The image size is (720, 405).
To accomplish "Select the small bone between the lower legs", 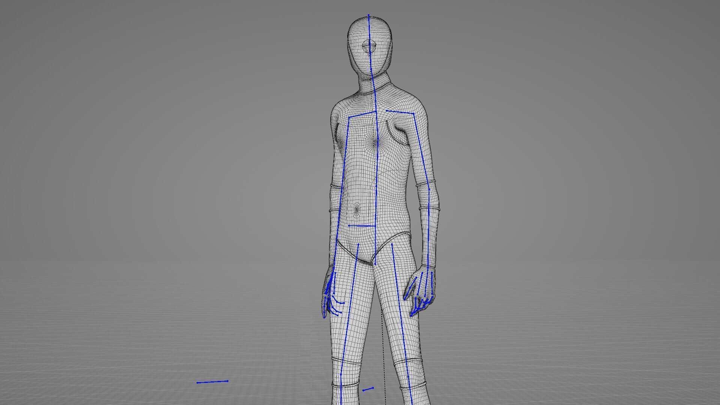I will tap(368, 389).
